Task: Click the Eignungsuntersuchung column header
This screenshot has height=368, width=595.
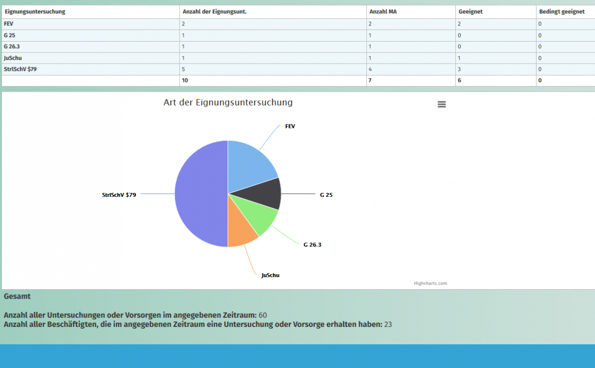Action: pyautogui.click(x=35, y=11)
